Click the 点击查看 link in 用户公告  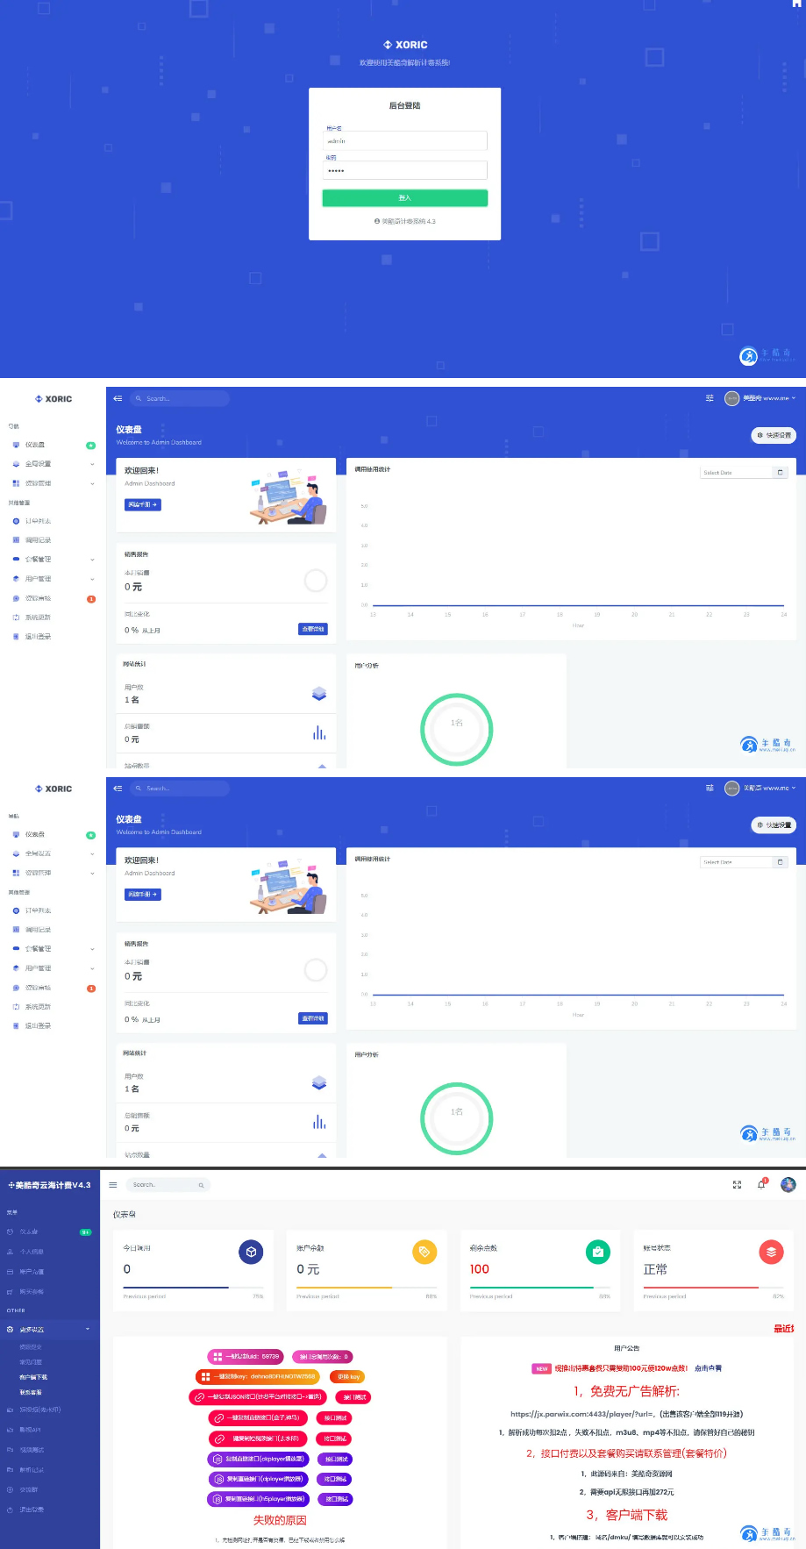click(708, 1368)
